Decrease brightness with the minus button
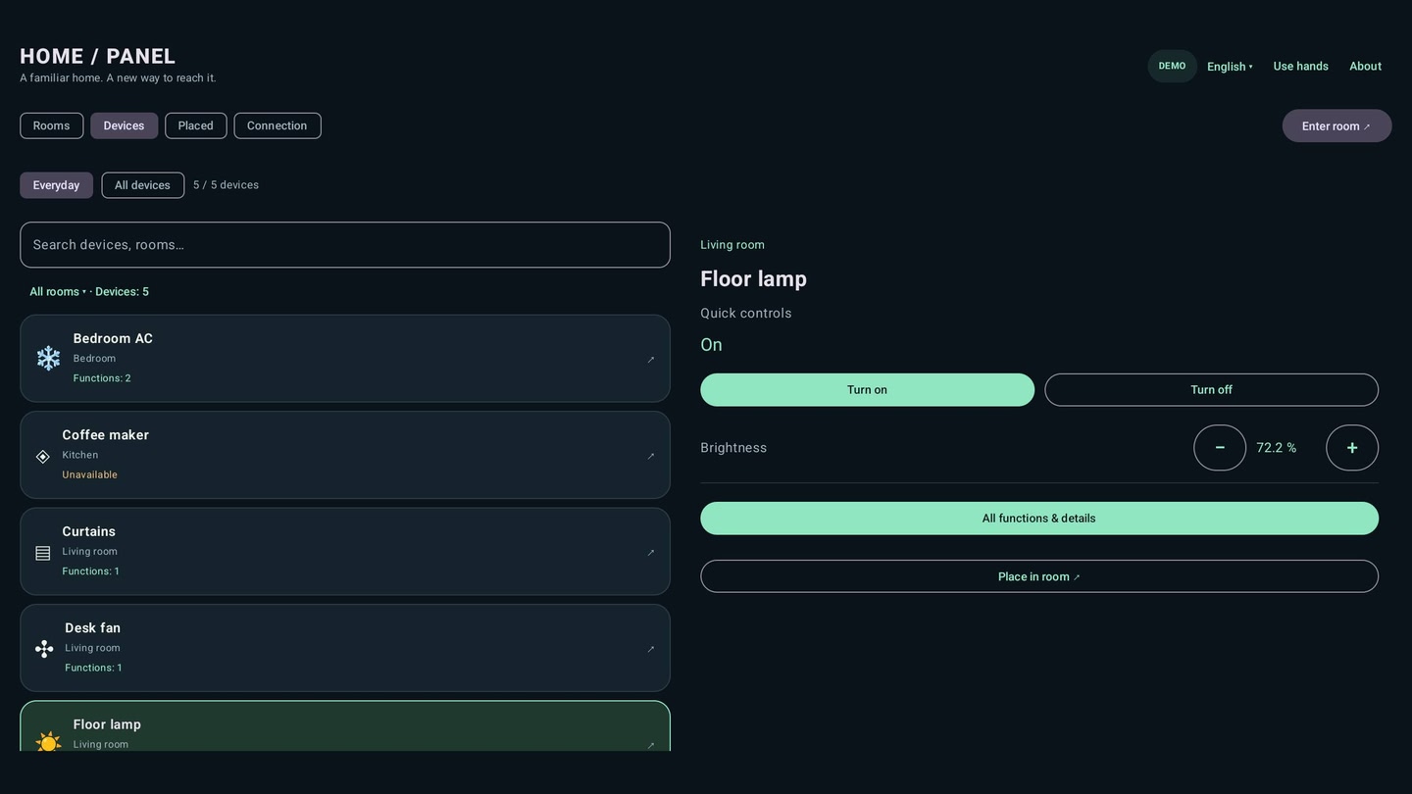The height and width of the screenshot is (794, 1412). 1220,448
